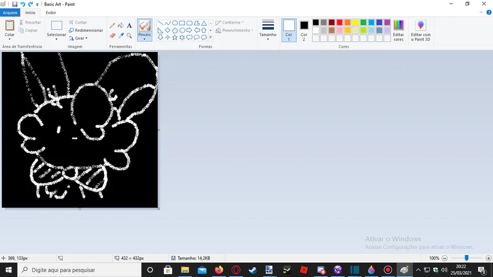
Task: Open the Tamanho size dropdown
Action: pyautogui.click(x=268, y=30)
